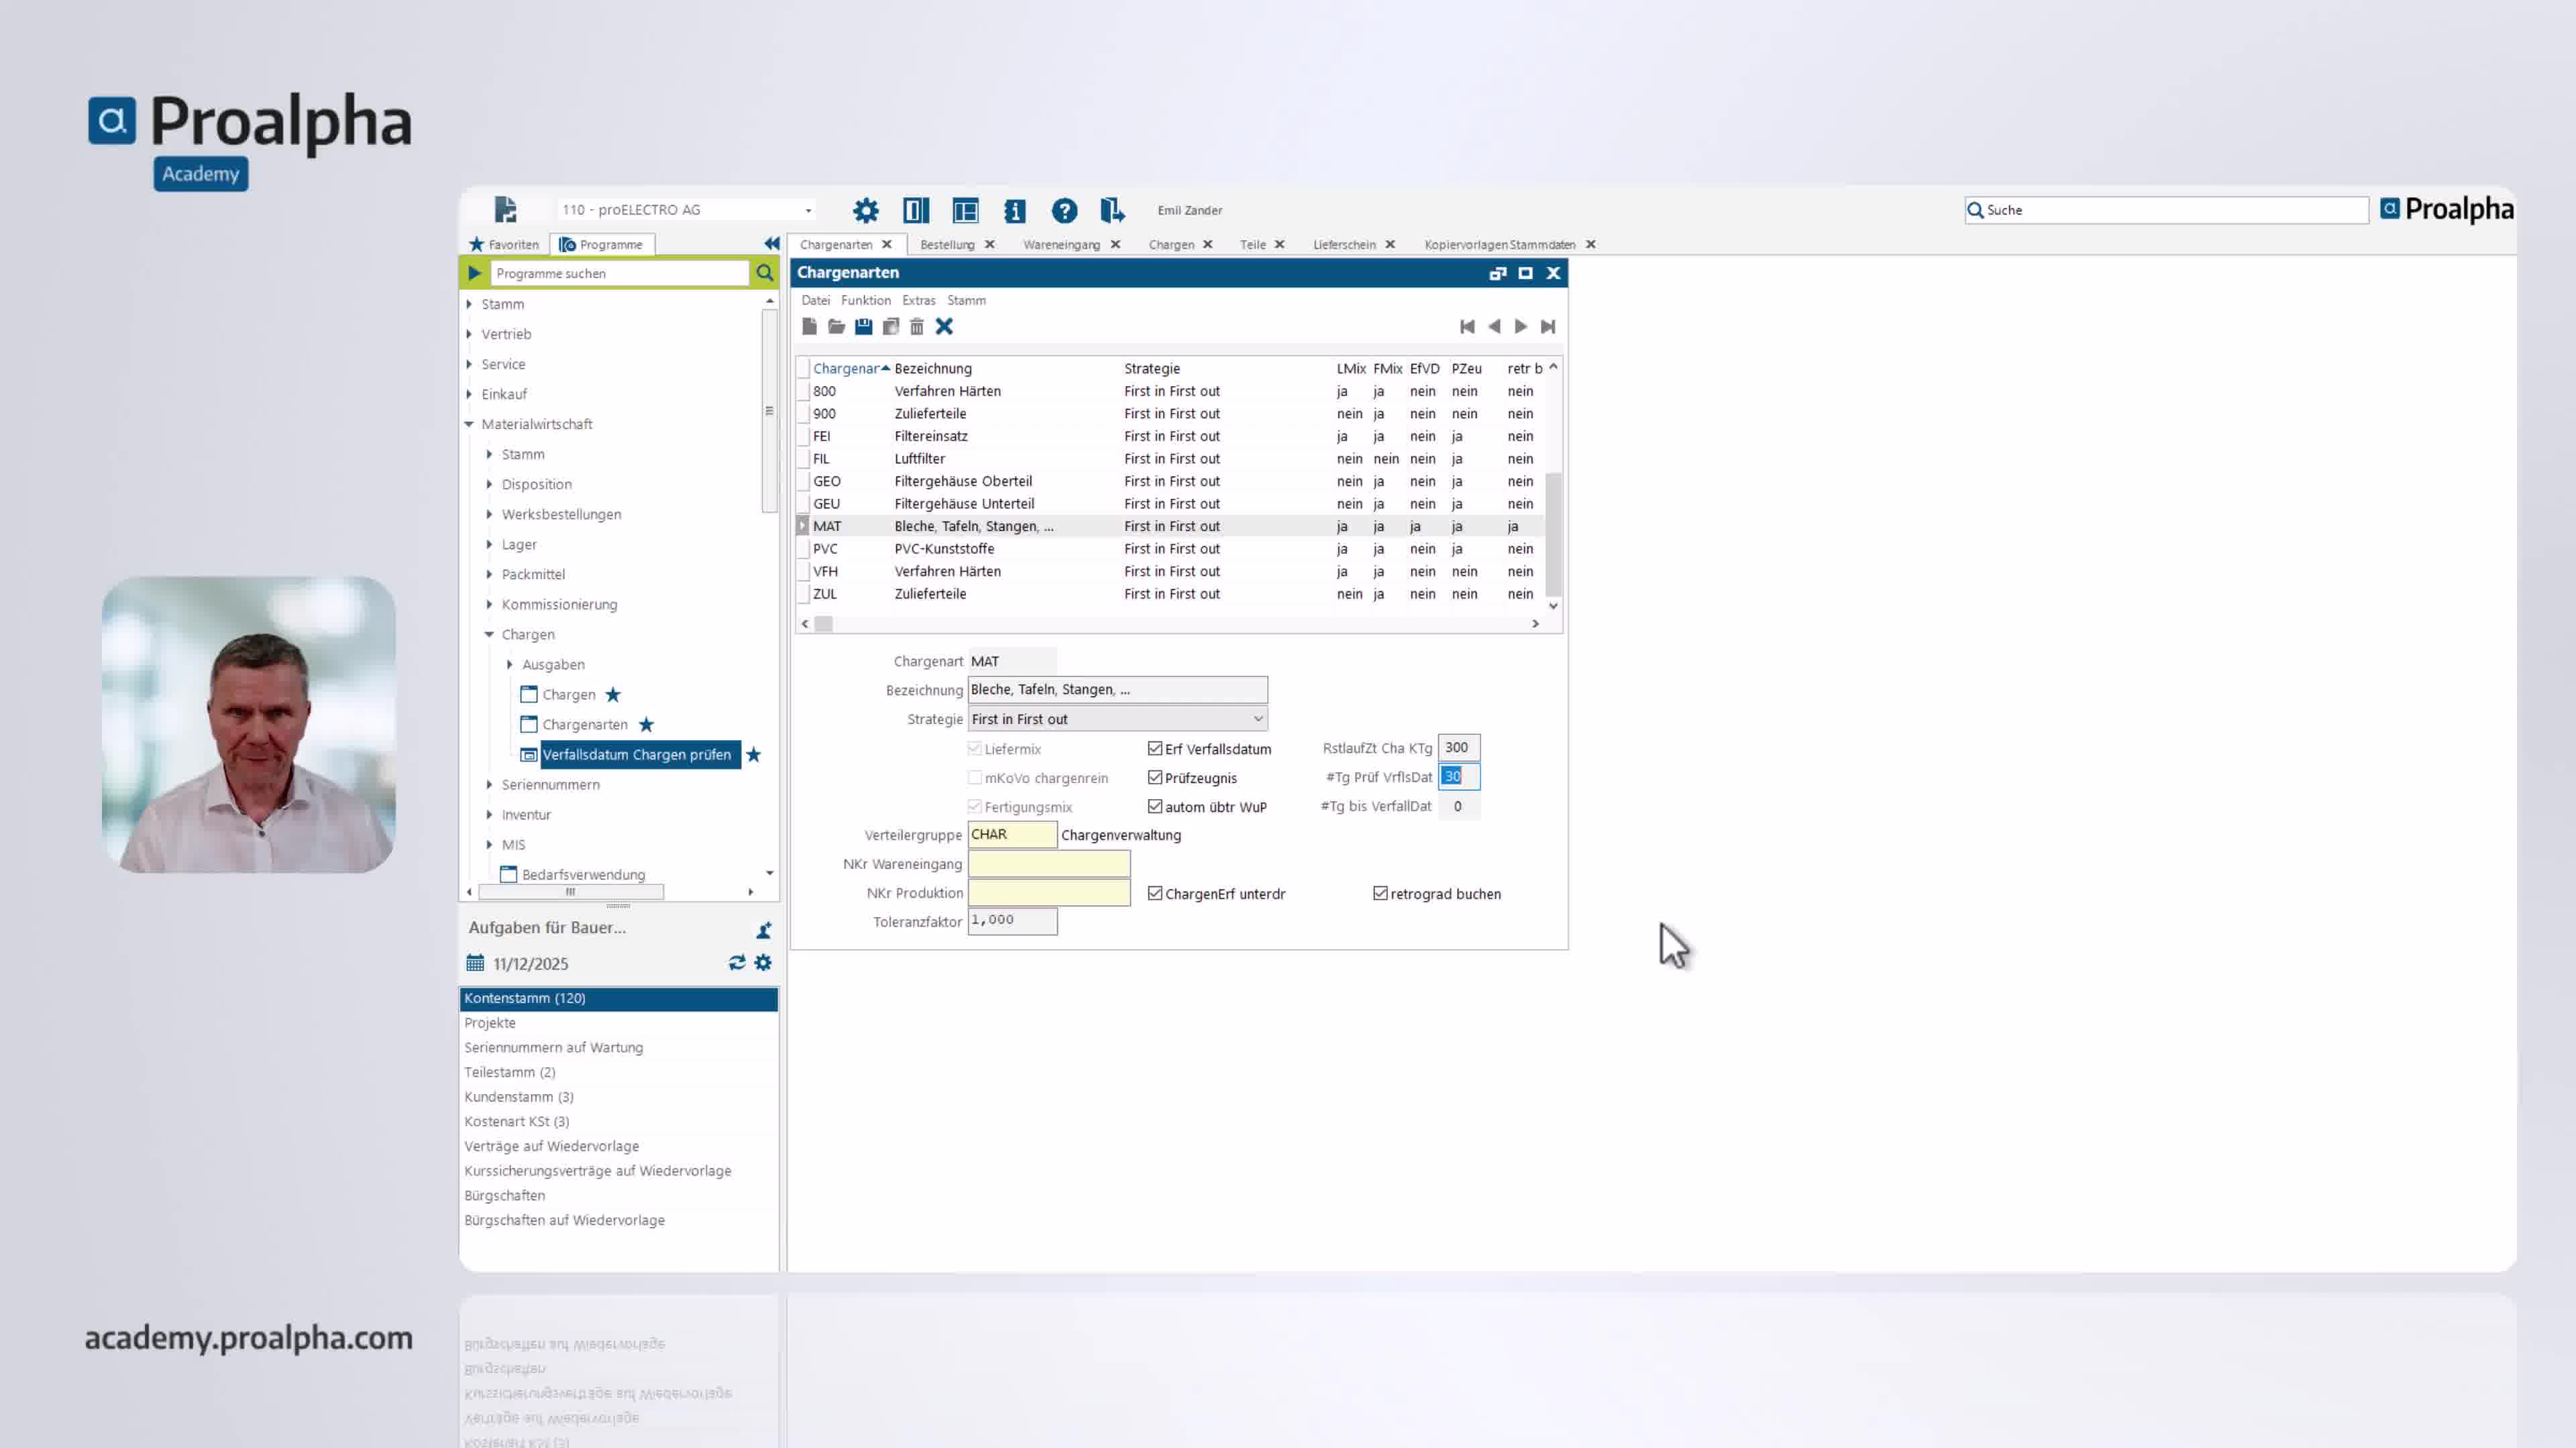The height and width of the screenshot is (1448, 2576).
Task: Click the save (diskette) icon in Chargenarten toolbar
Action: point(863,326)
